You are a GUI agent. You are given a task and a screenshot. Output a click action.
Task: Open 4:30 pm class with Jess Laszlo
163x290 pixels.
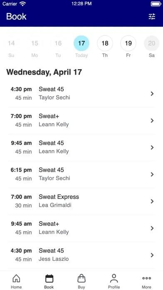[x=81, y=255]
